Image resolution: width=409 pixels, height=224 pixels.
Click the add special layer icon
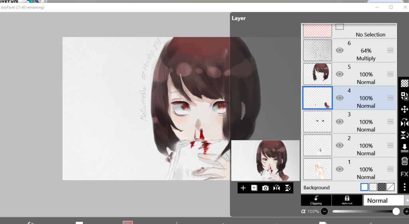pos(254,188)
